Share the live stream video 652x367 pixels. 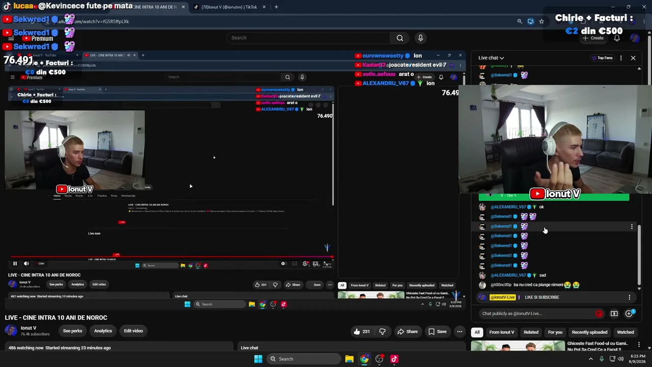(x=407, y=331)
